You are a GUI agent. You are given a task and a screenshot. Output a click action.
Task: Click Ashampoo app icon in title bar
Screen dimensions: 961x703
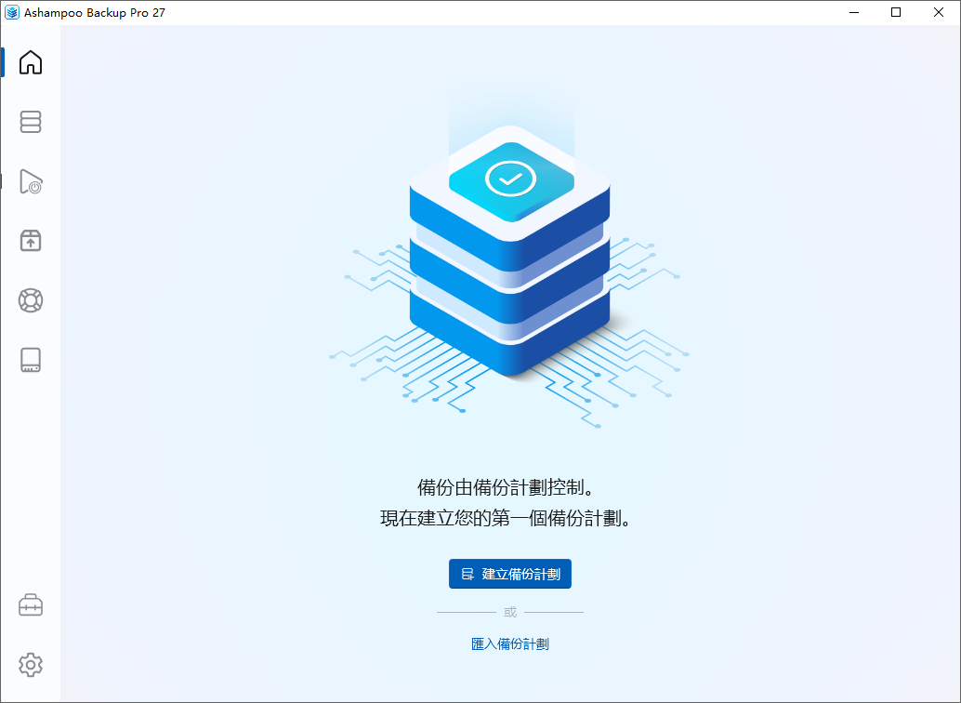coord(12,12)
